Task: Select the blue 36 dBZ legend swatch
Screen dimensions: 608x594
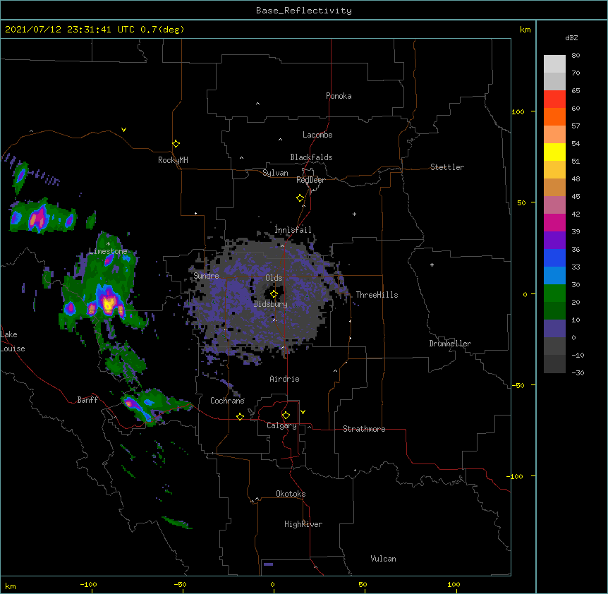Action: point(554,257)
